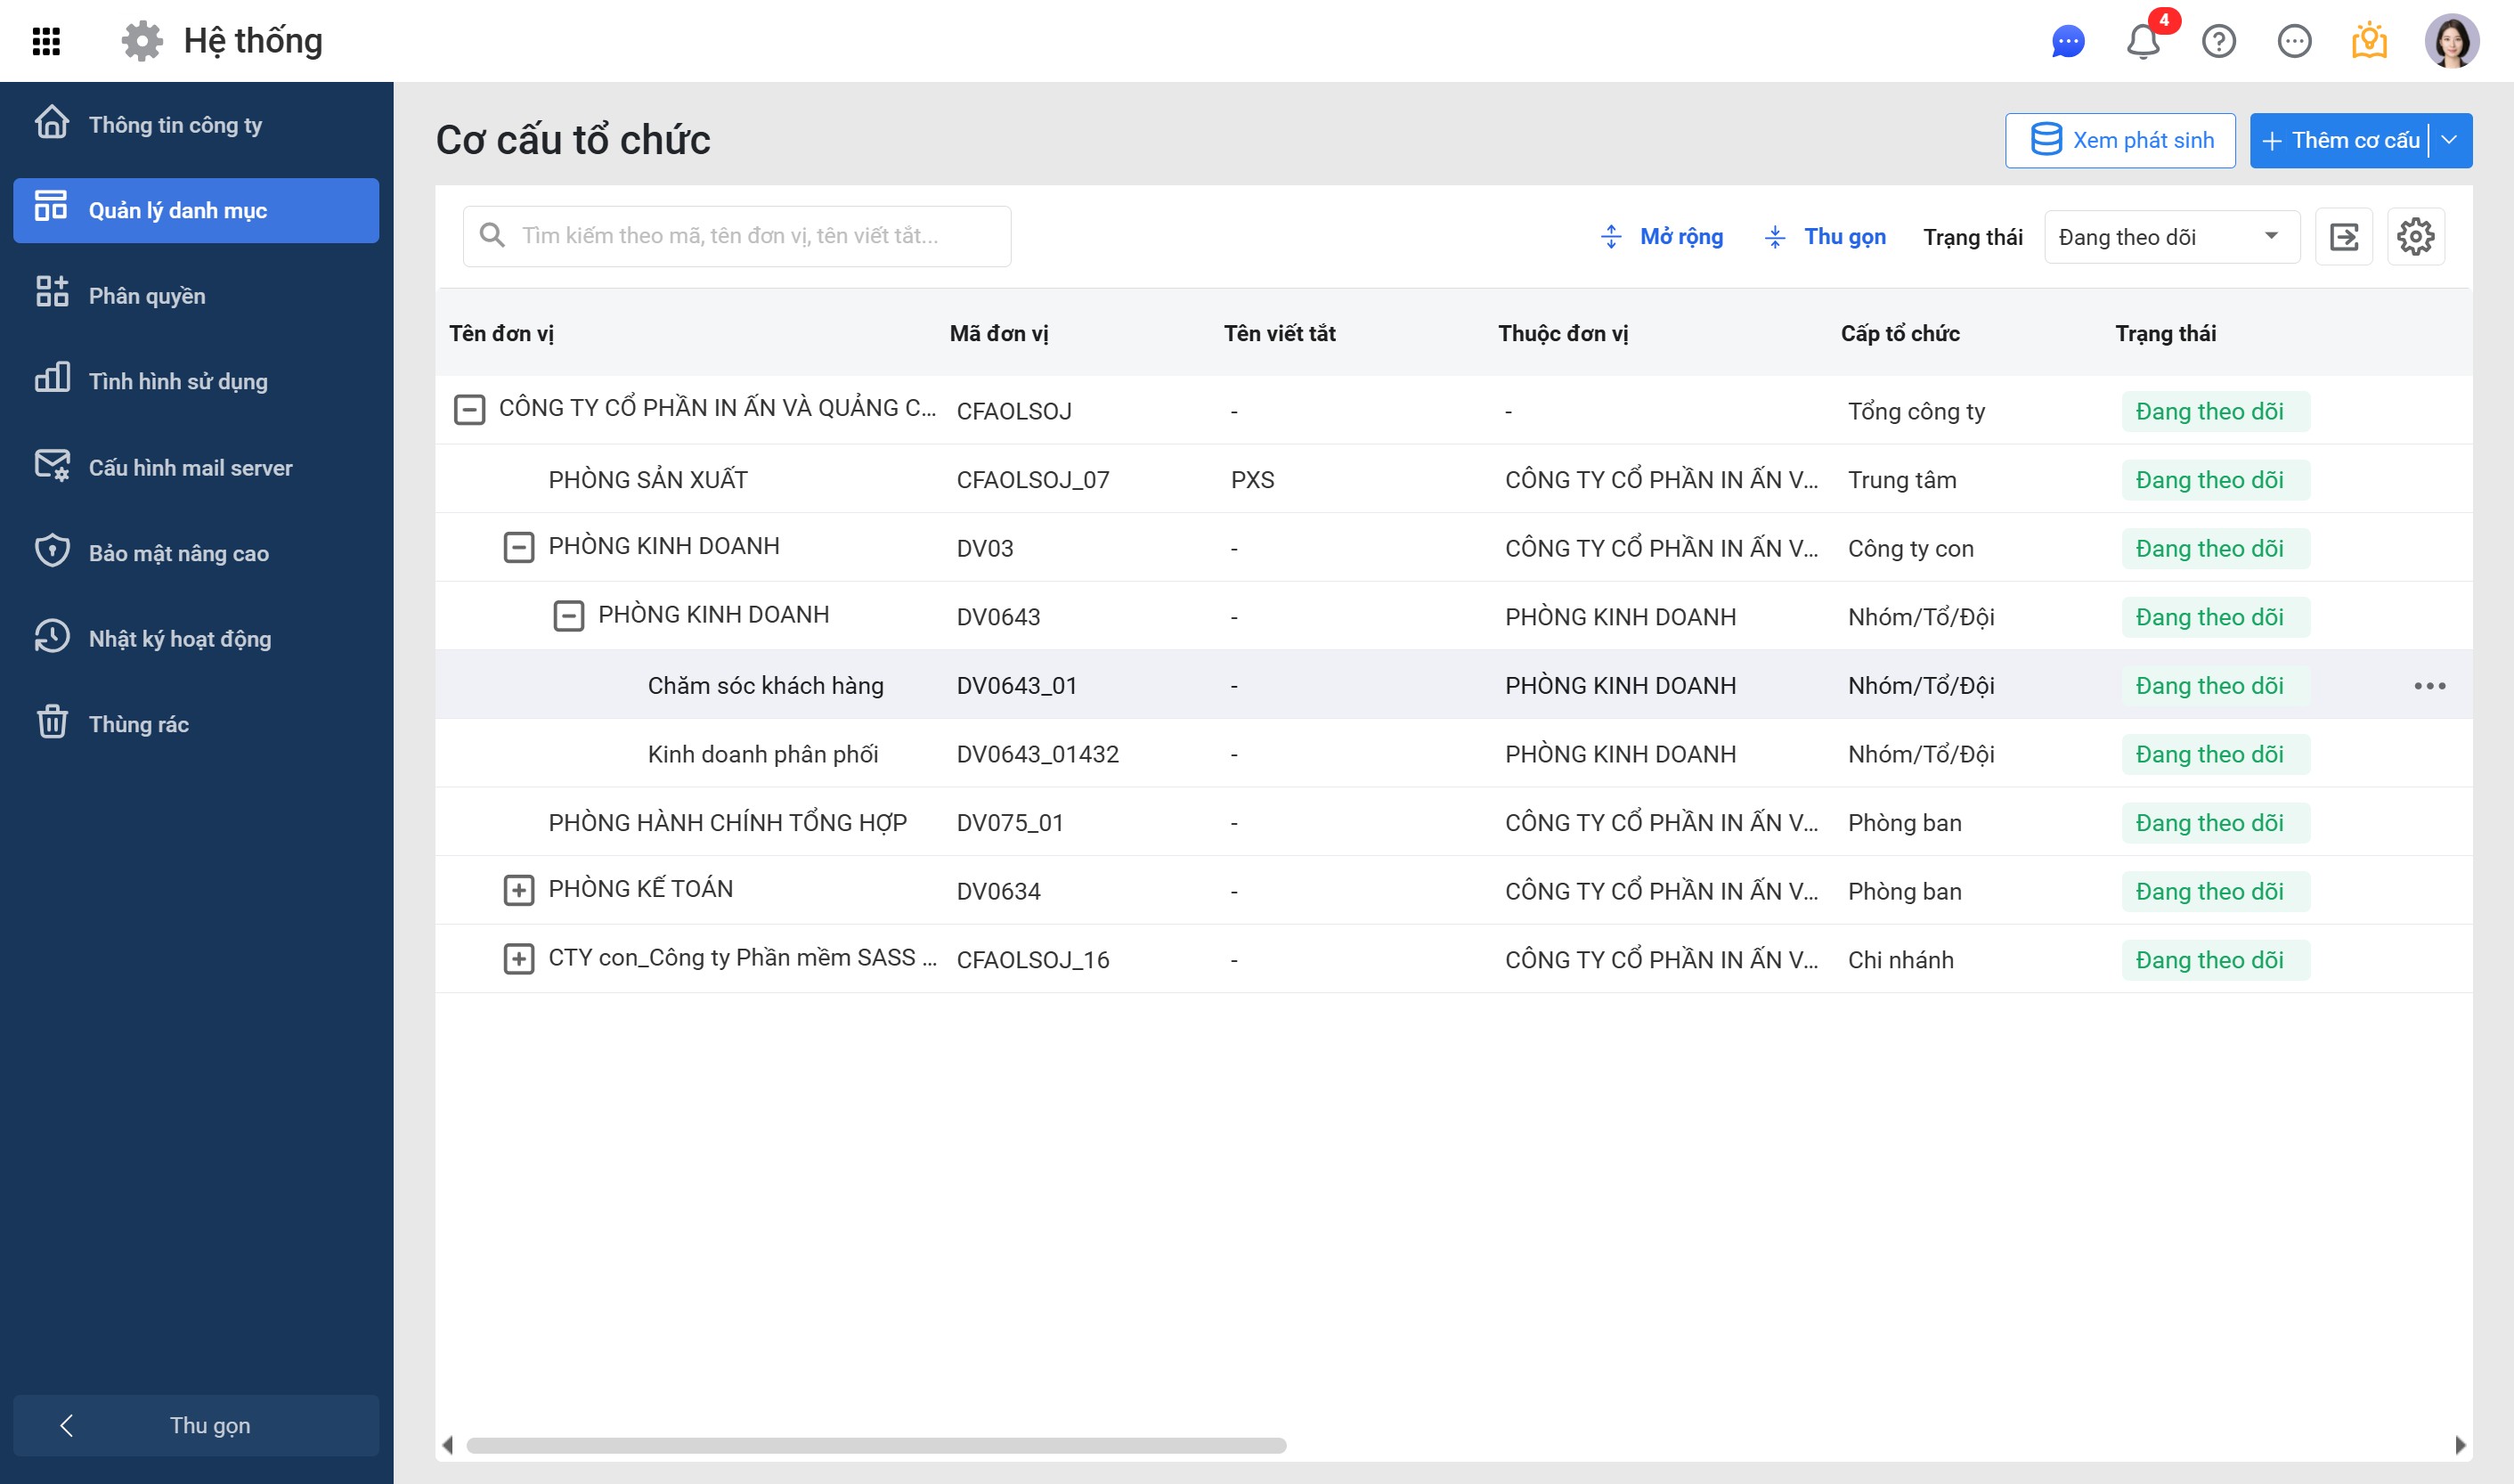Click code DV0643_01432 cell
The width and height of the screenshot is (2514, 1484).
tap(1037, 754)
